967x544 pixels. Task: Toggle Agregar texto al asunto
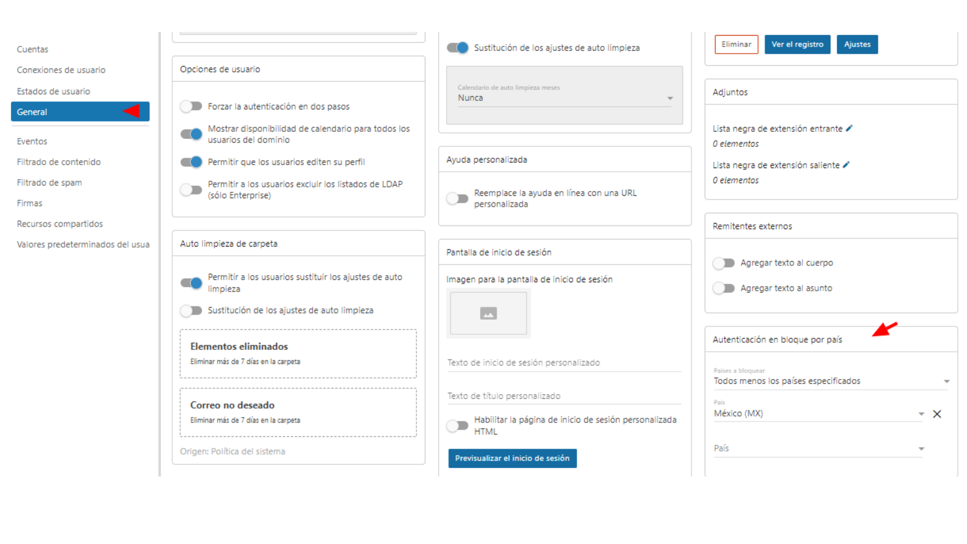coord(723,288)
